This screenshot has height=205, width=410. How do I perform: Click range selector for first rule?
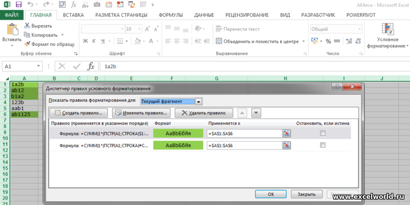(x=286, y=133)
